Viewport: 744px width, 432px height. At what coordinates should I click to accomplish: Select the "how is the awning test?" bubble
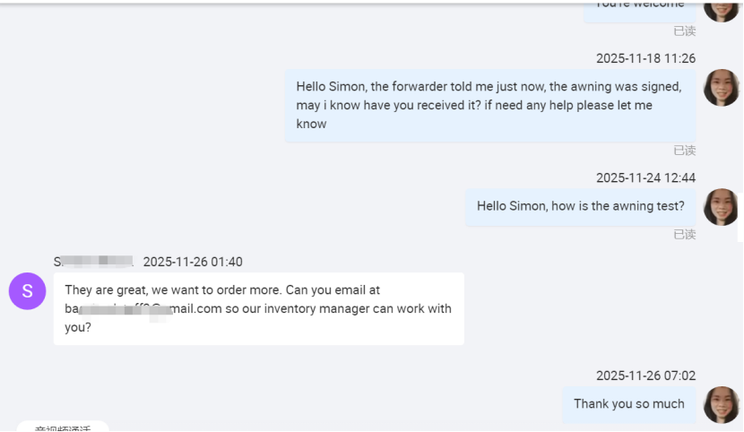tap(580, 206)
